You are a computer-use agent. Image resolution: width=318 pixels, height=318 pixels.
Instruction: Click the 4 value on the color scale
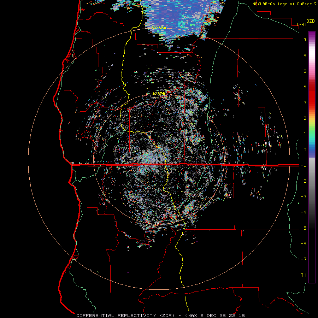[305, 87]
